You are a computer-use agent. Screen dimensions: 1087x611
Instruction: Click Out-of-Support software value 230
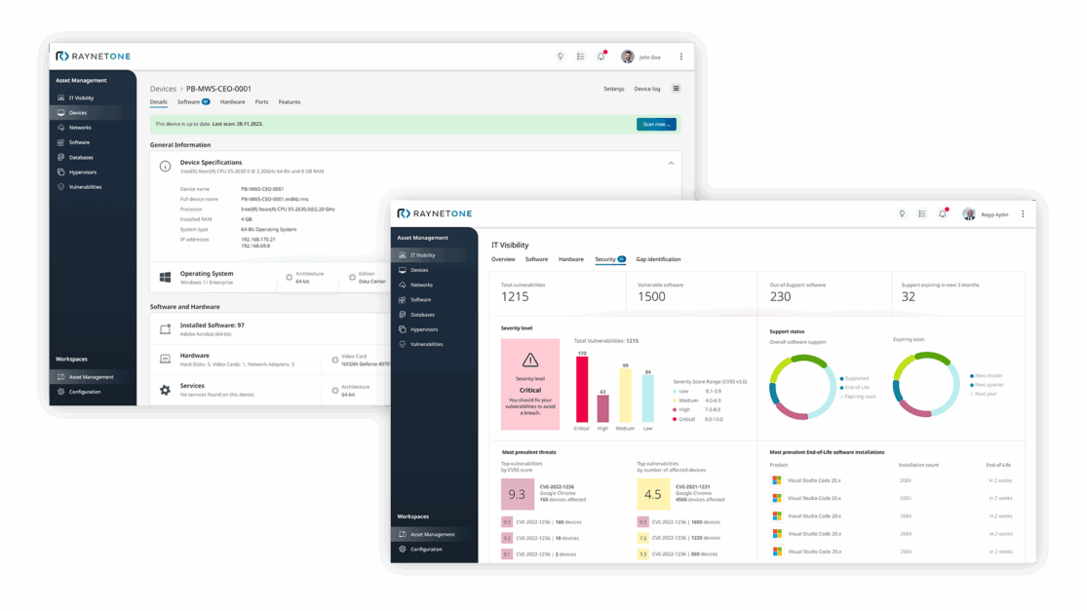pyautogui.click(x=780, y=296)
